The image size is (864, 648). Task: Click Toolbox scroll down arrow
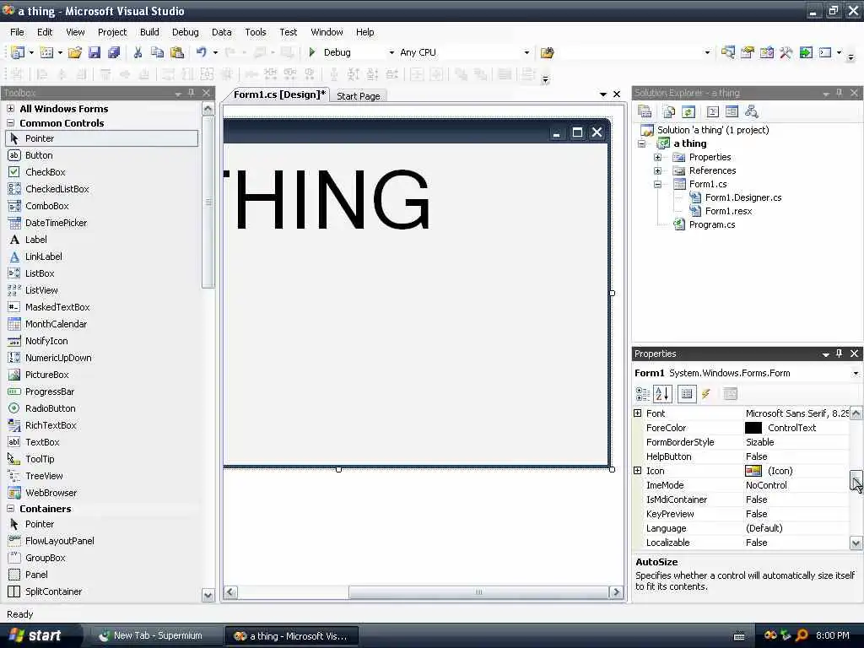[208, 595]
